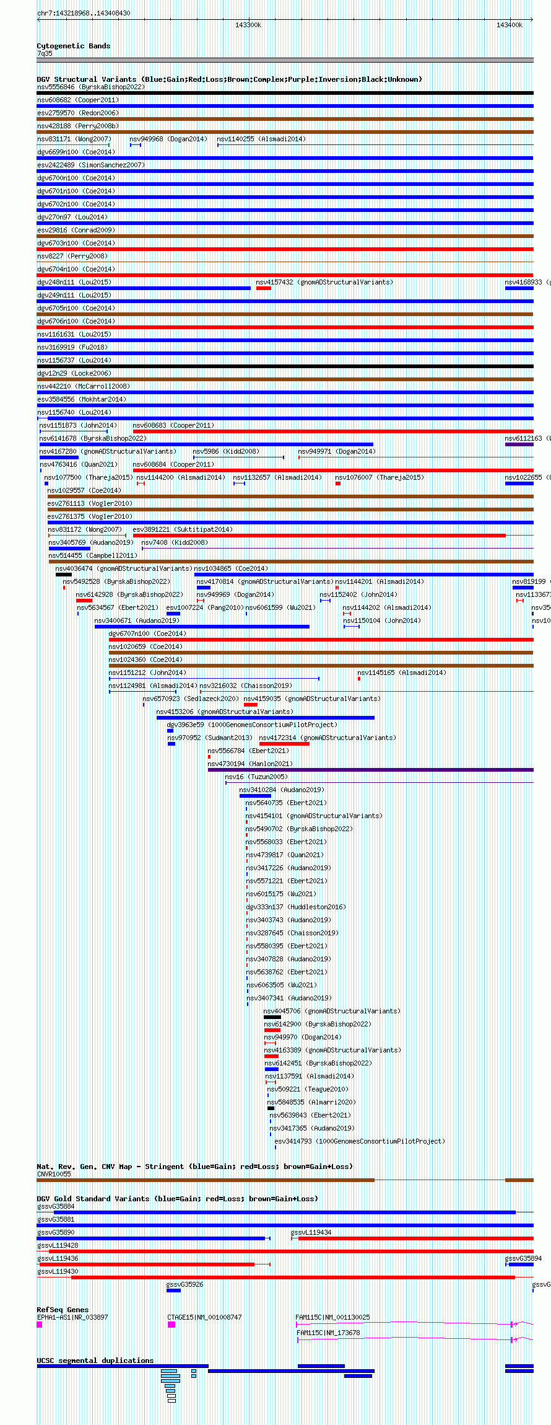551x1425 pixels.
Task: Click nsv5634567 (Ebert2021) label
Action: (118, 607)
